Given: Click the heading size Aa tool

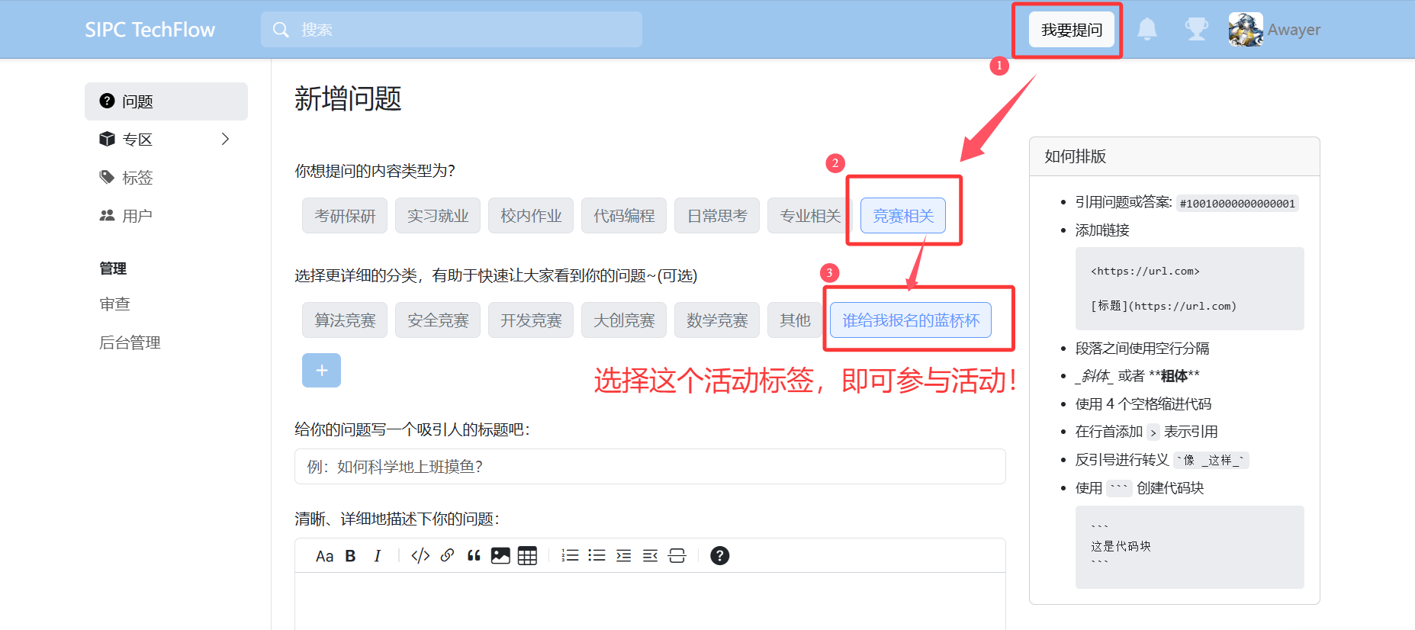Looking at the screenshot, I should 324,556.
